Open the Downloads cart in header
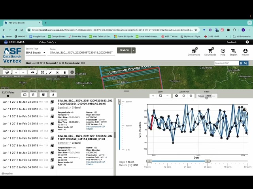253x189 pixels. tap(210, 52)
